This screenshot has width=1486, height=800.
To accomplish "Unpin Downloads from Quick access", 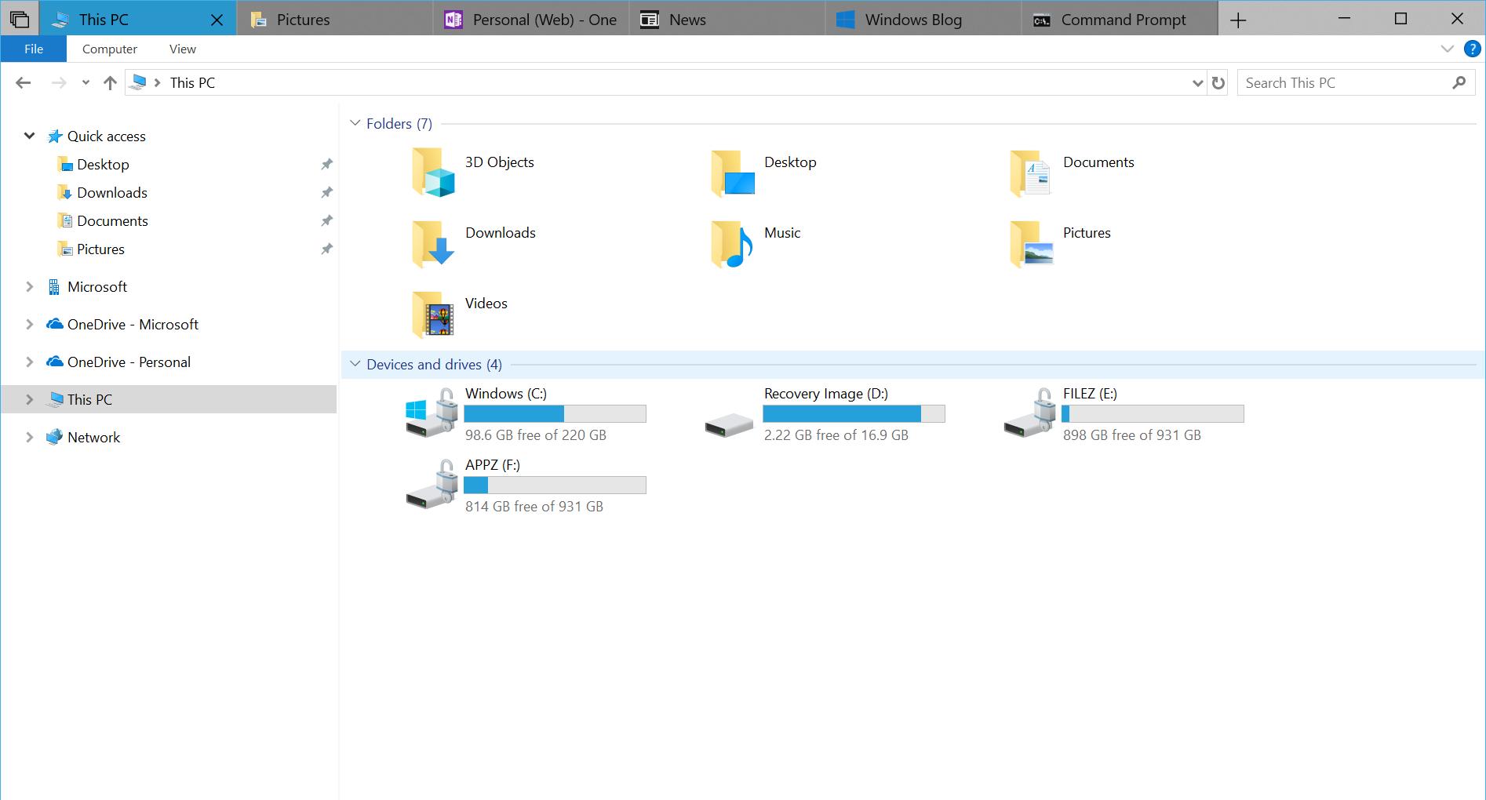I will 326,193.
